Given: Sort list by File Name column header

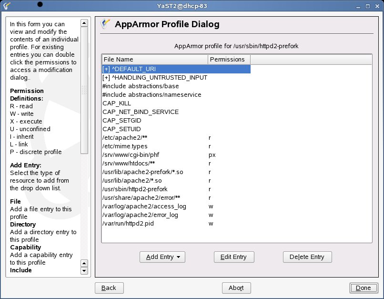Looking at the screenshot, I should [x=154, y=60].
